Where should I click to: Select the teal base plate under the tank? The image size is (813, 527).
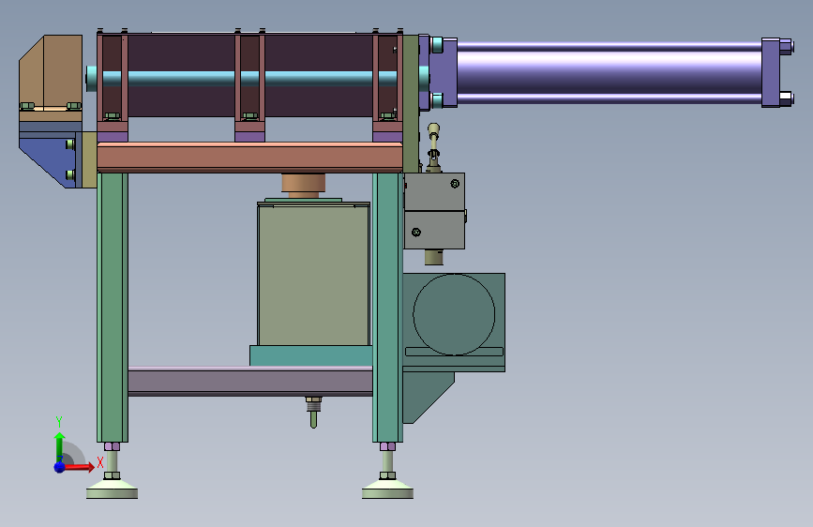[x=311, y=355]
